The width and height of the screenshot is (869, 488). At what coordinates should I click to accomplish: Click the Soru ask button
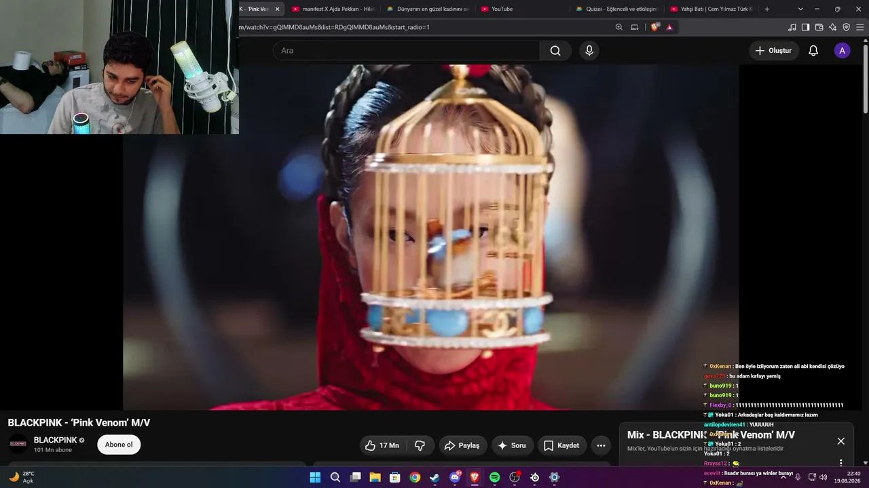pos(512,445)
